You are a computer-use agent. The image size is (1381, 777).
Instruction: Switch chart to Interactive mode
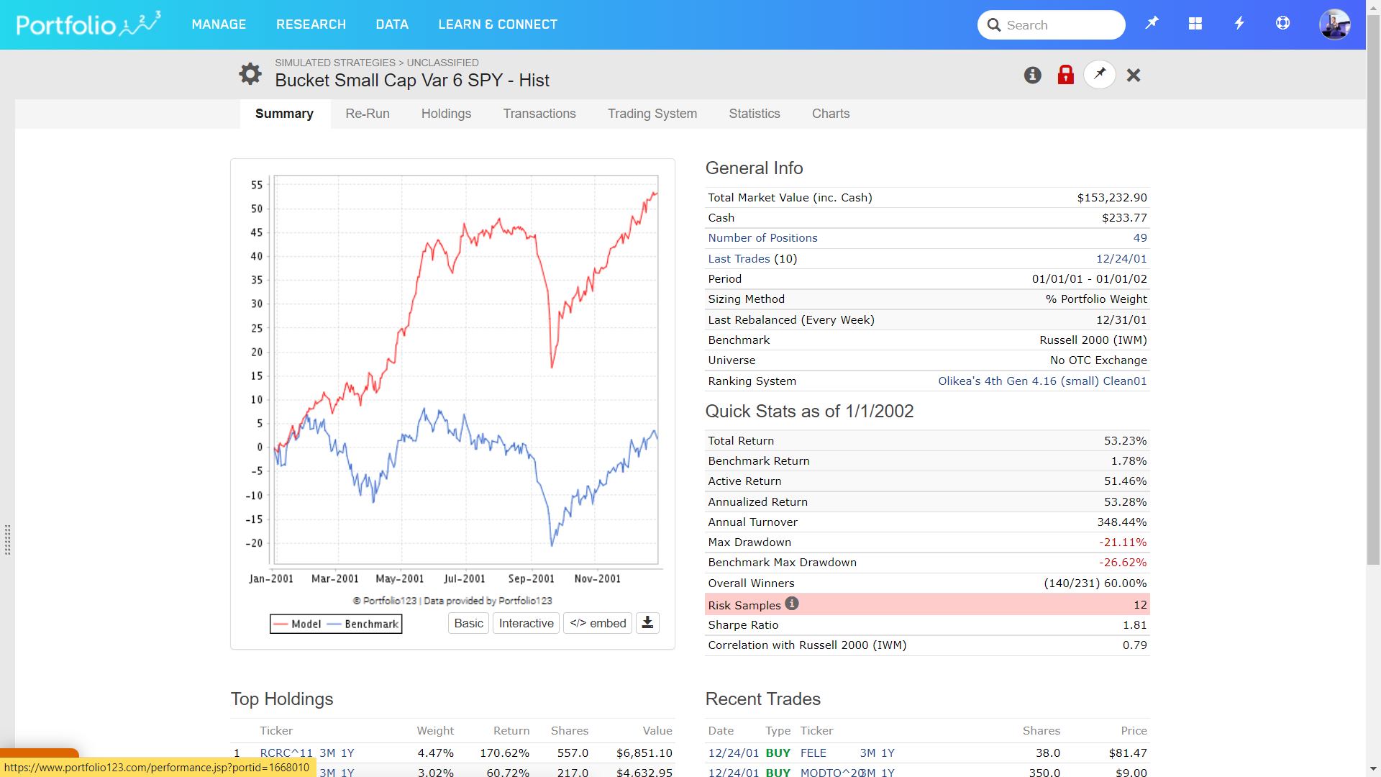pos(526,623)
